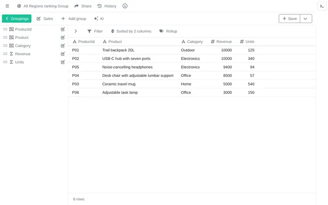Click the ProductId drag handle
The height and width of the screenshot is (205, 328).
[5, 29]
